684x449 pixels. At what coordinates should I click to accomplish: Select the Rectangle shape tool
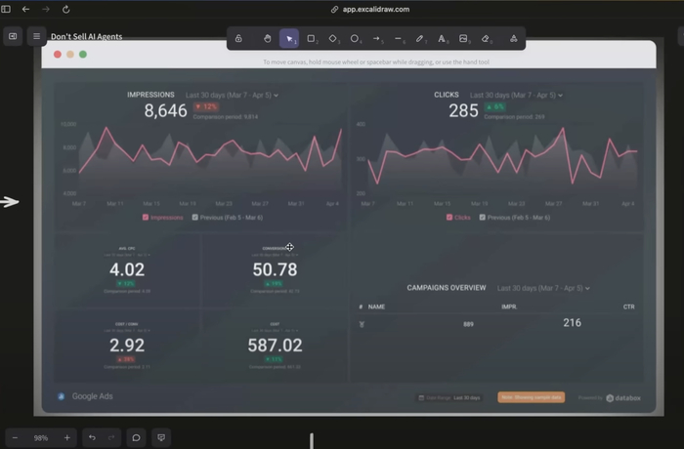(311, 39)
